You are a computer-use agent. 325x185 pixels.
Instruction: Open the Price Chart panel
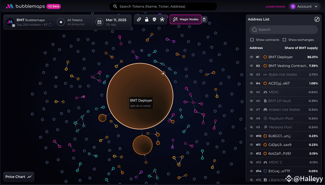[x=19, y=177]
